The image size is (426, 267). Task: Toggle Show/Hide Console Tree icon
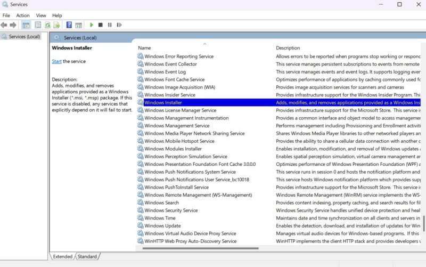[26, 25]
